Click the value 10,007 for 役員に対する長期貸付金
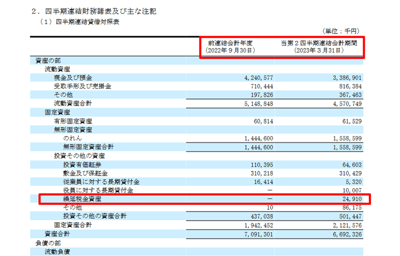 [x=352, y=191]
